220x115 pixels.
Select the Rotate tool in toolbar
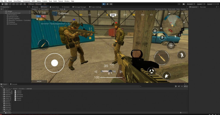pos(10,4)
